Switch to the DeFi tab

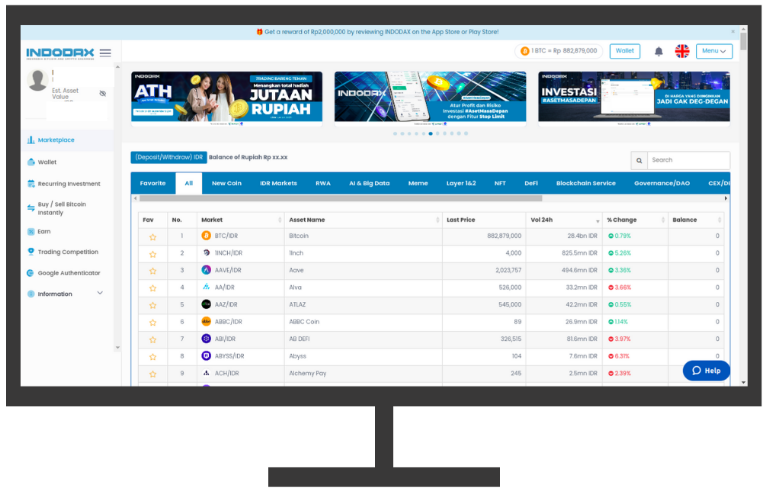click(531, 183)
